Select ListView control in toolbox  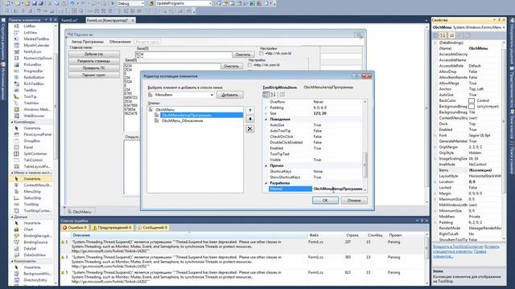pyautogui.click(x=31, y=32)
